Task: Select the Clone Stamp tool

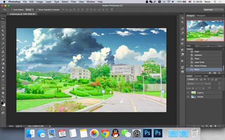Action: point(3,52)
